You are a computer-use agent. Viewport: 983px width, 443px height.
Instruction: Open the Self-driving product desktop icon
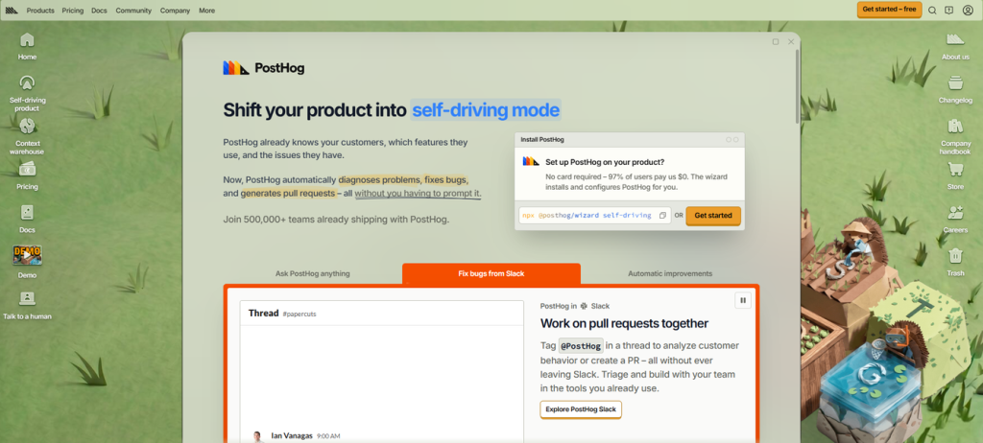click(x=27, y=93)
